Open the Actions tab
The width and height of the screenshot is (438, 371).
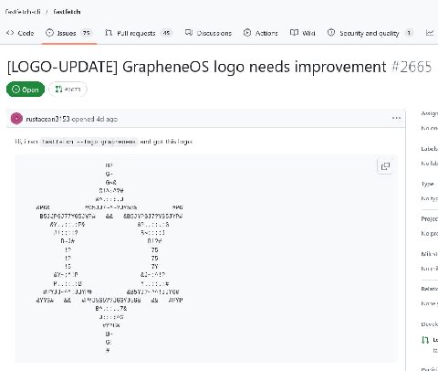coord(261,33)
